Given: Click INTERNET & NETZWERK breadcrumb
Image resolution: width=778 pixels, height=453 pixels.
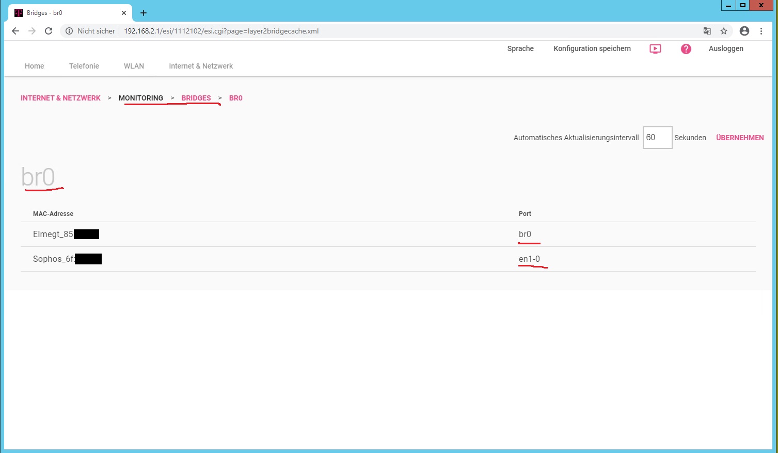Looking at the screenshot, I should (60, 98).
